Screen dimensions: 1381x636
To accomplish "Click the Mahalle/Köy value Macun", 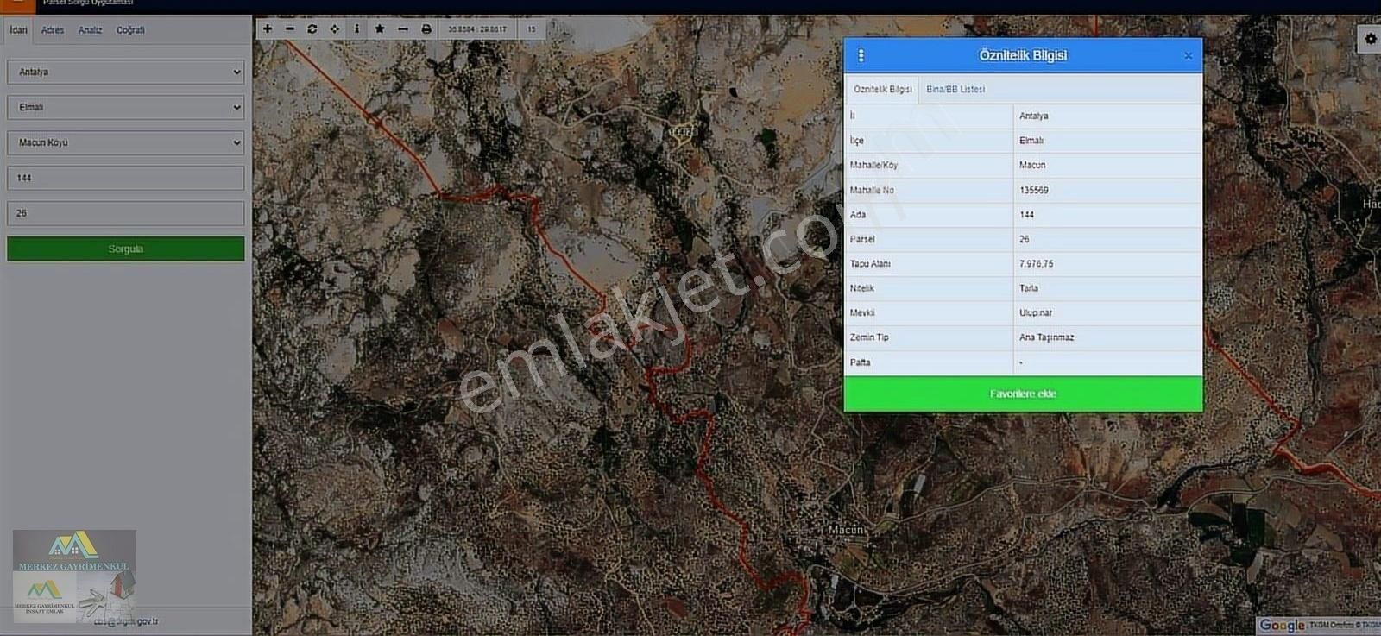I will [x=1032, y=165].
